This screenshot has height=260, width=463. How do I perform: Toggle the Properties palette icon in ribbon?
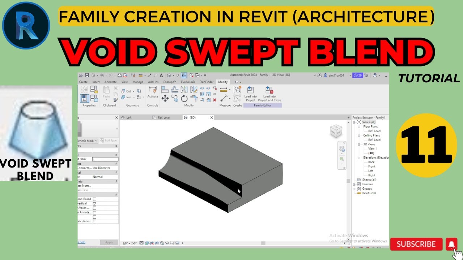(84, 98)
